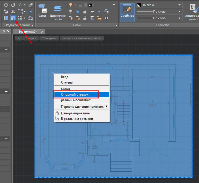
Task: Select the Scale tool in Редактирование
Action: [13, 18]
